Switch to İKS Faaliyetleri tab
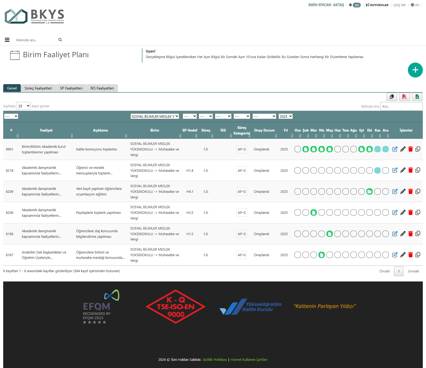Image resolution: width=426 pixels, height=368 pixels. (x=102, y=88)
